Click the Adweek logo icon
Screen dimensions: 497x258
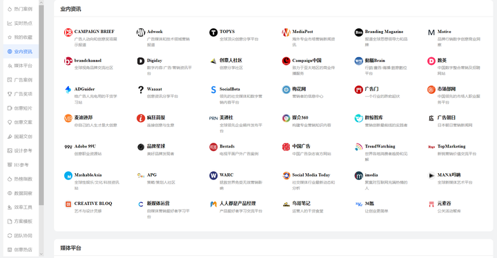tap(141, 32)
